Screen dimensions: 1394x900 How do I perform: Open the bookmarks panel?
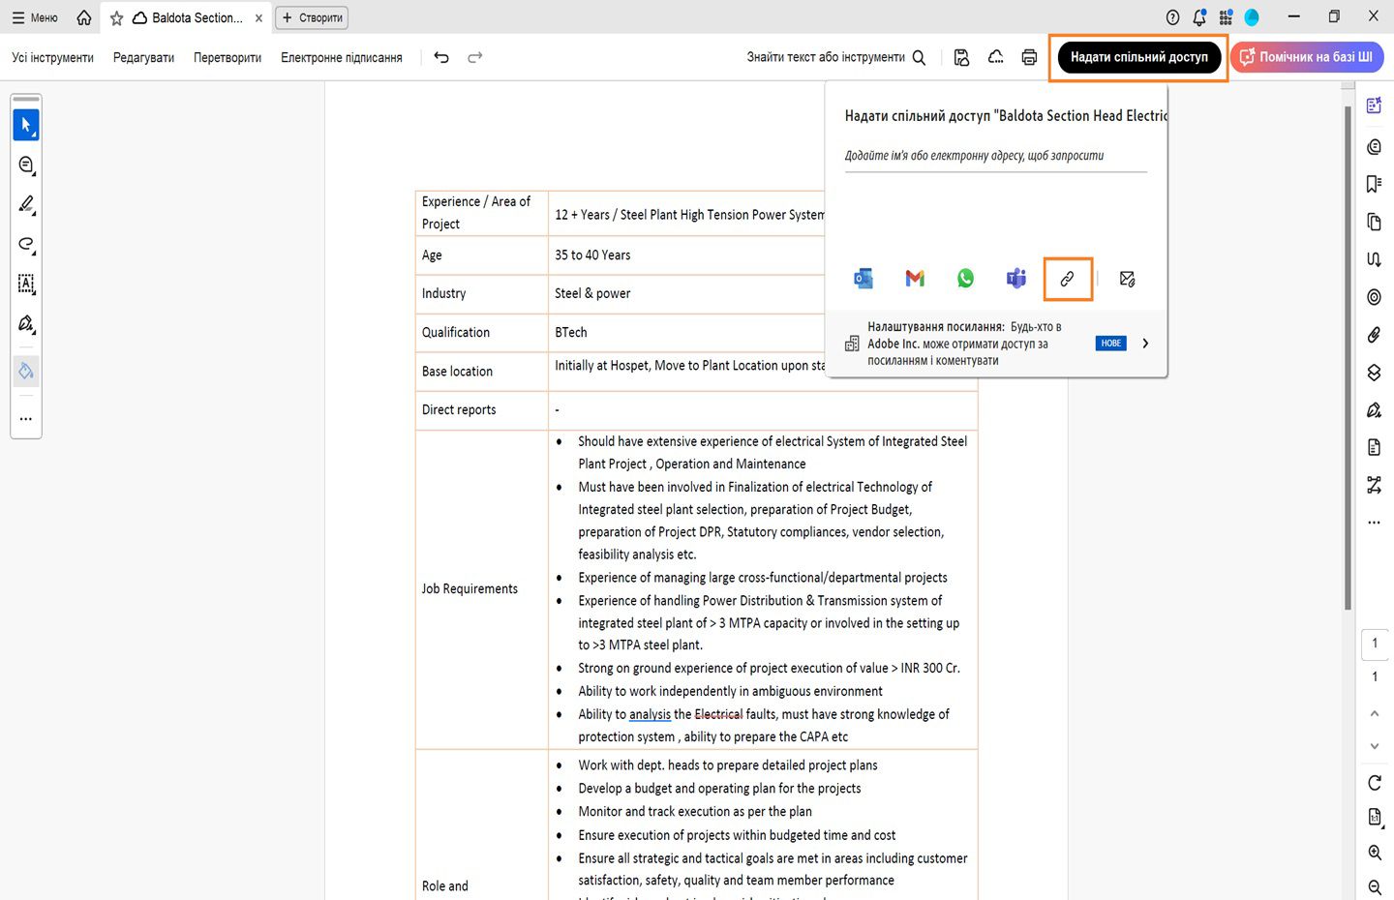[1374, 184]
